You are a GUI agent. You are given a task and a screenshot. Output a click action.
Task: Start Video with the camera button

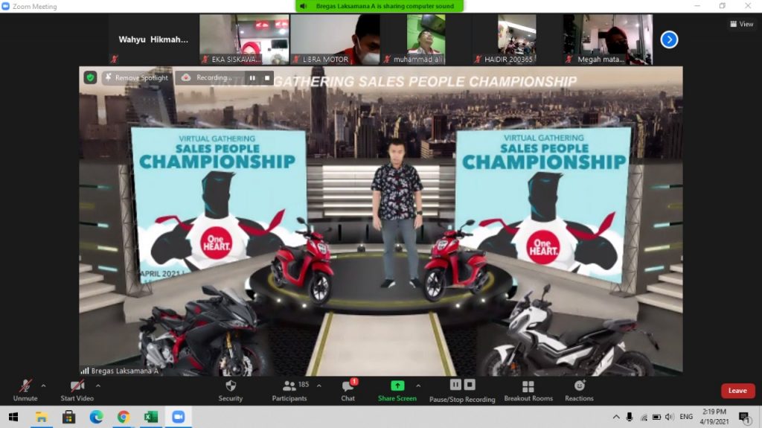coord(77,390)
